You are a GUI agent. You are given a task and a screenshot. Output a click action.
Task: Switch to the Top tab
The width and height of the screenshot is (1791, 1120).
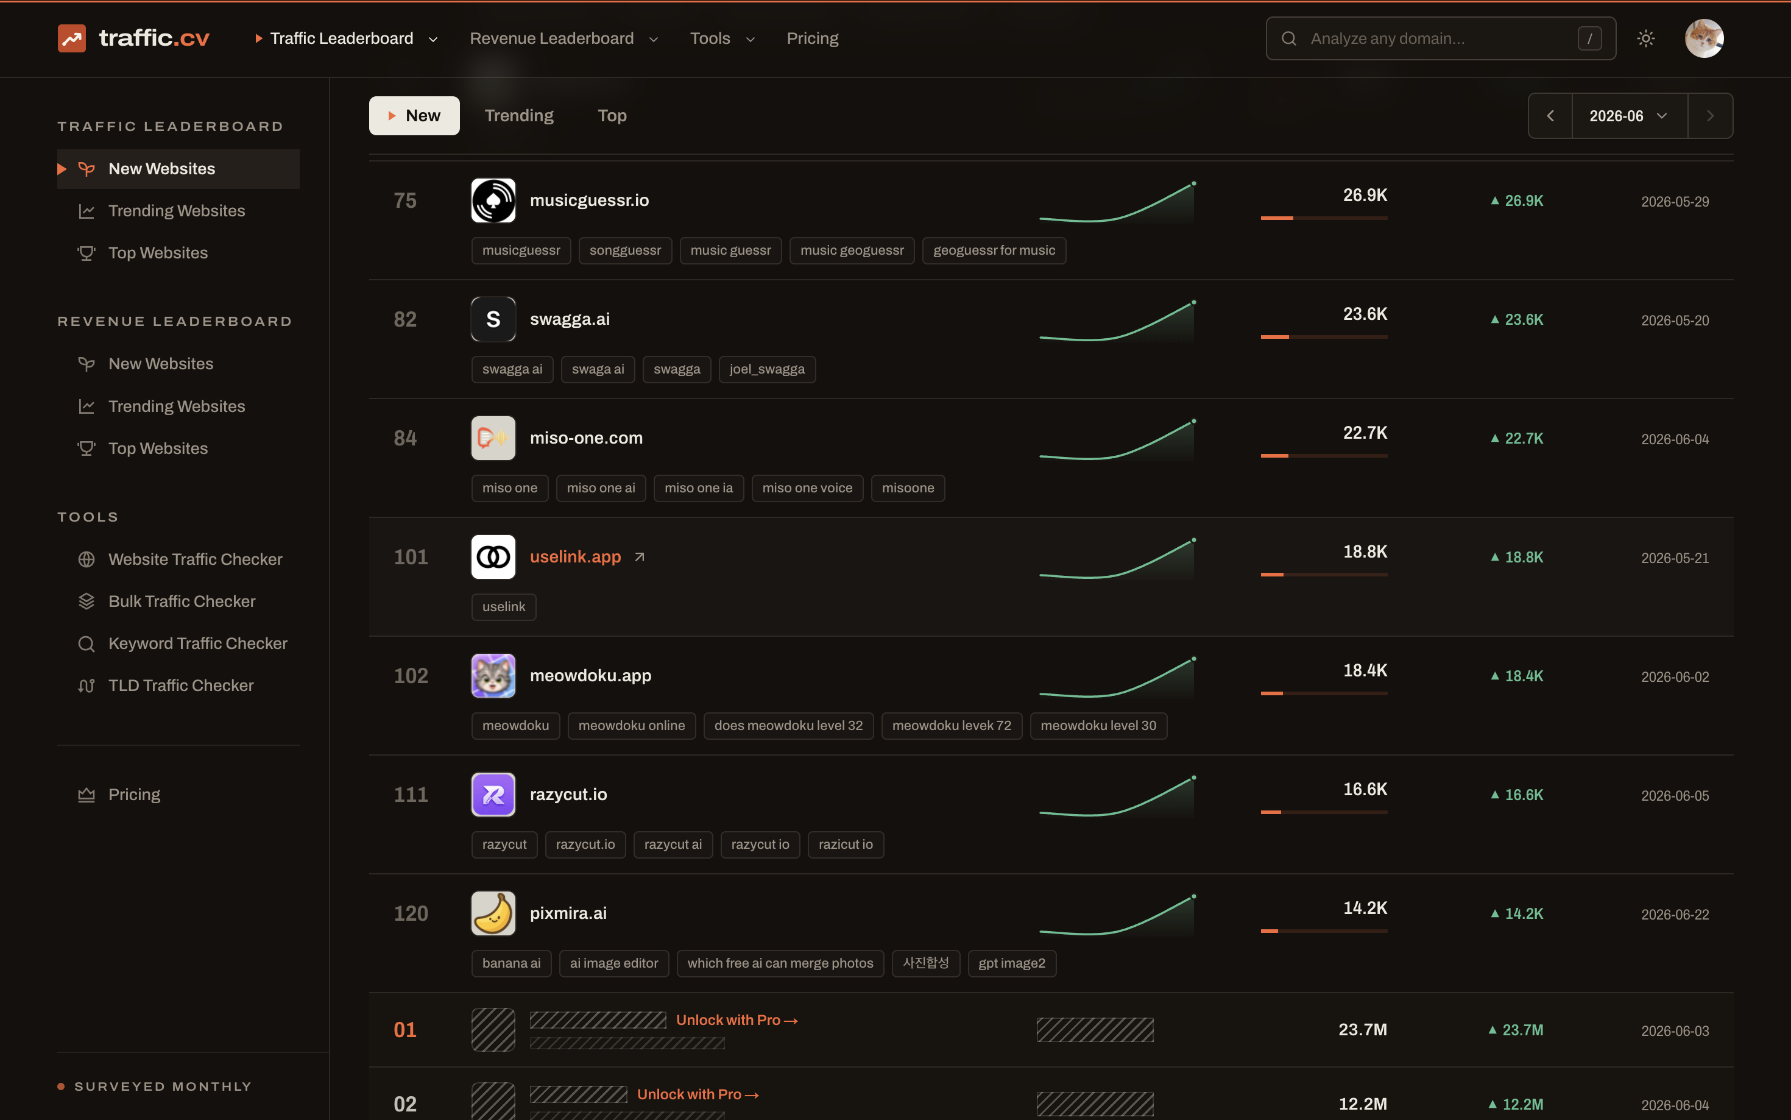tap(612, 116)
